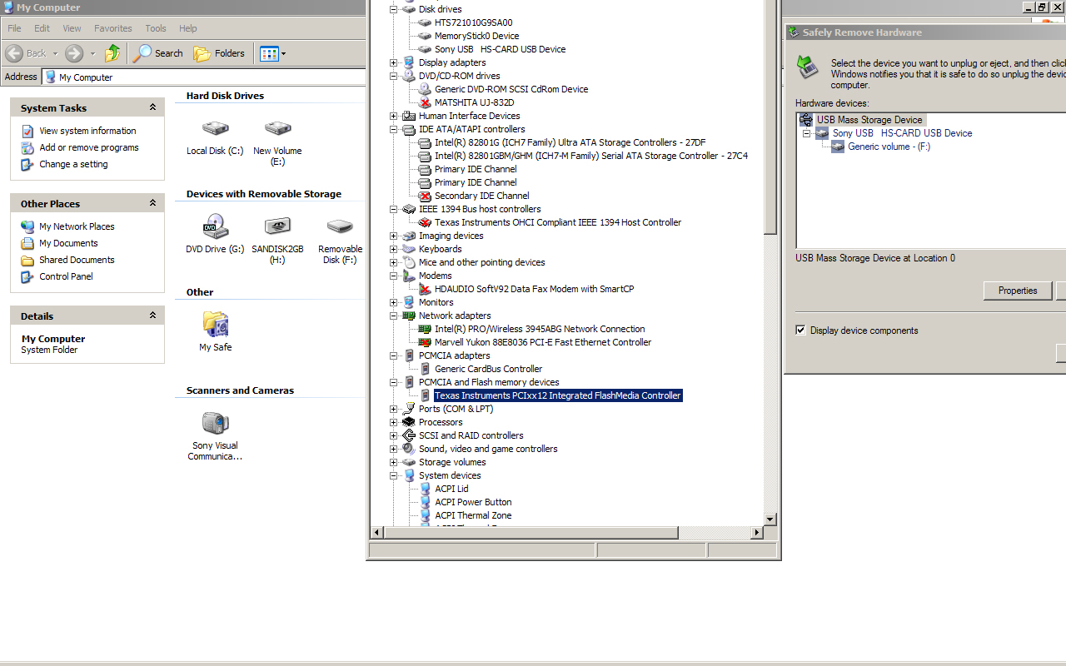This screenshot has height=666, width=1066.
Task: Open the Edit menu
Action: point(42,28)
